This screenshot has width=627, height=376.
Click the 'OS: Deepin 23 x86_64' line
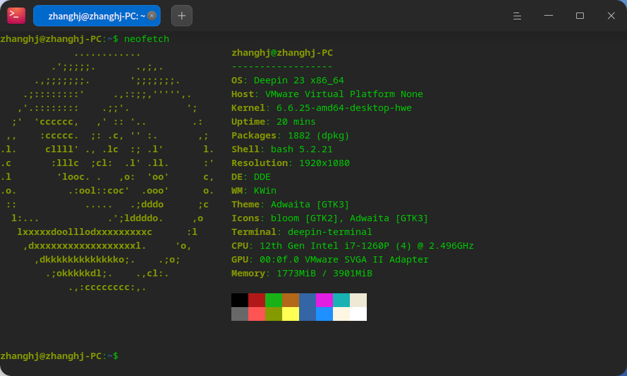pos(288,80)
